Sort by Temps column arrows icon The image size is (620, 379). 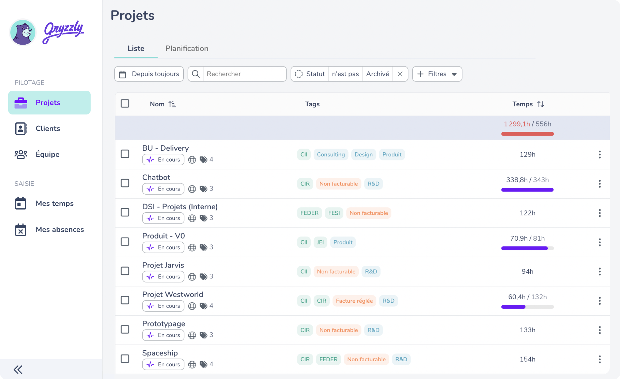click(541, 104)
